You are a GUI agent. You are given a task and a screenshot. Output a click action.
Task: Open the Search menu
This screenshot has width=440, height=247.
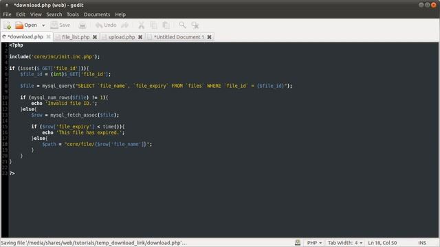54,14
